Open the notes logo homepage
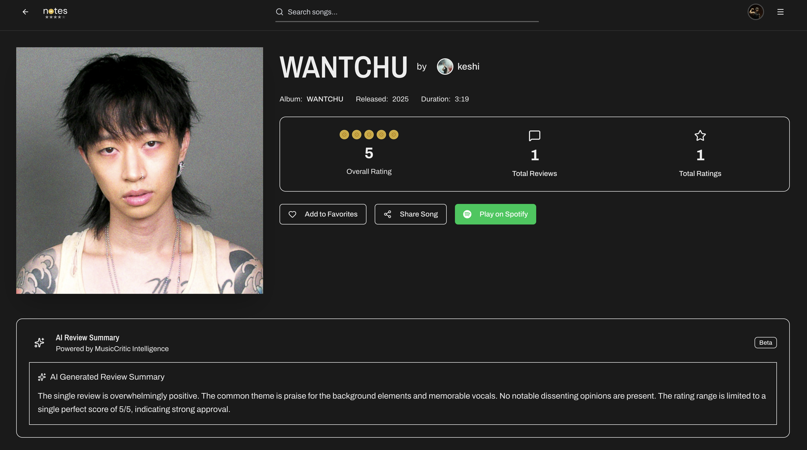 (x=55, y=13)
